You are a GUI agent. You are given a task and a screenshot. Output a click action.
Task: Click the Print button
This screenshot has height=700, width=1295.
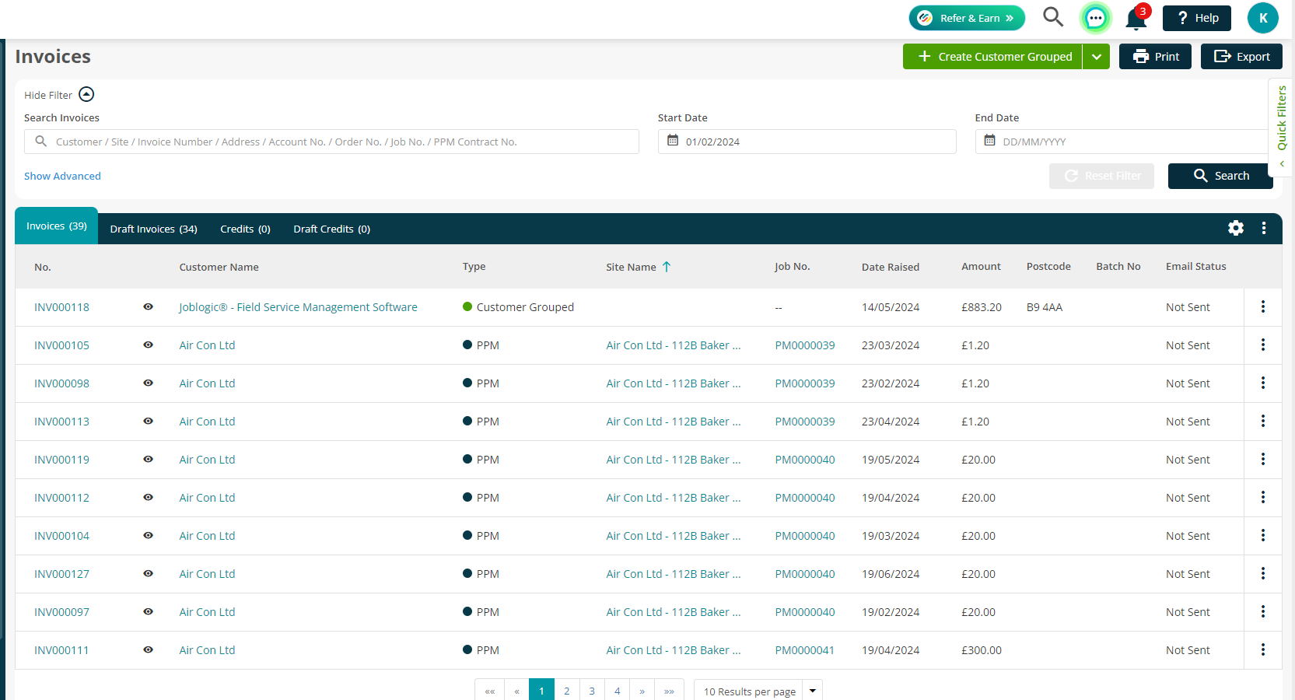pyautogui.click(x=1155, y=56)
